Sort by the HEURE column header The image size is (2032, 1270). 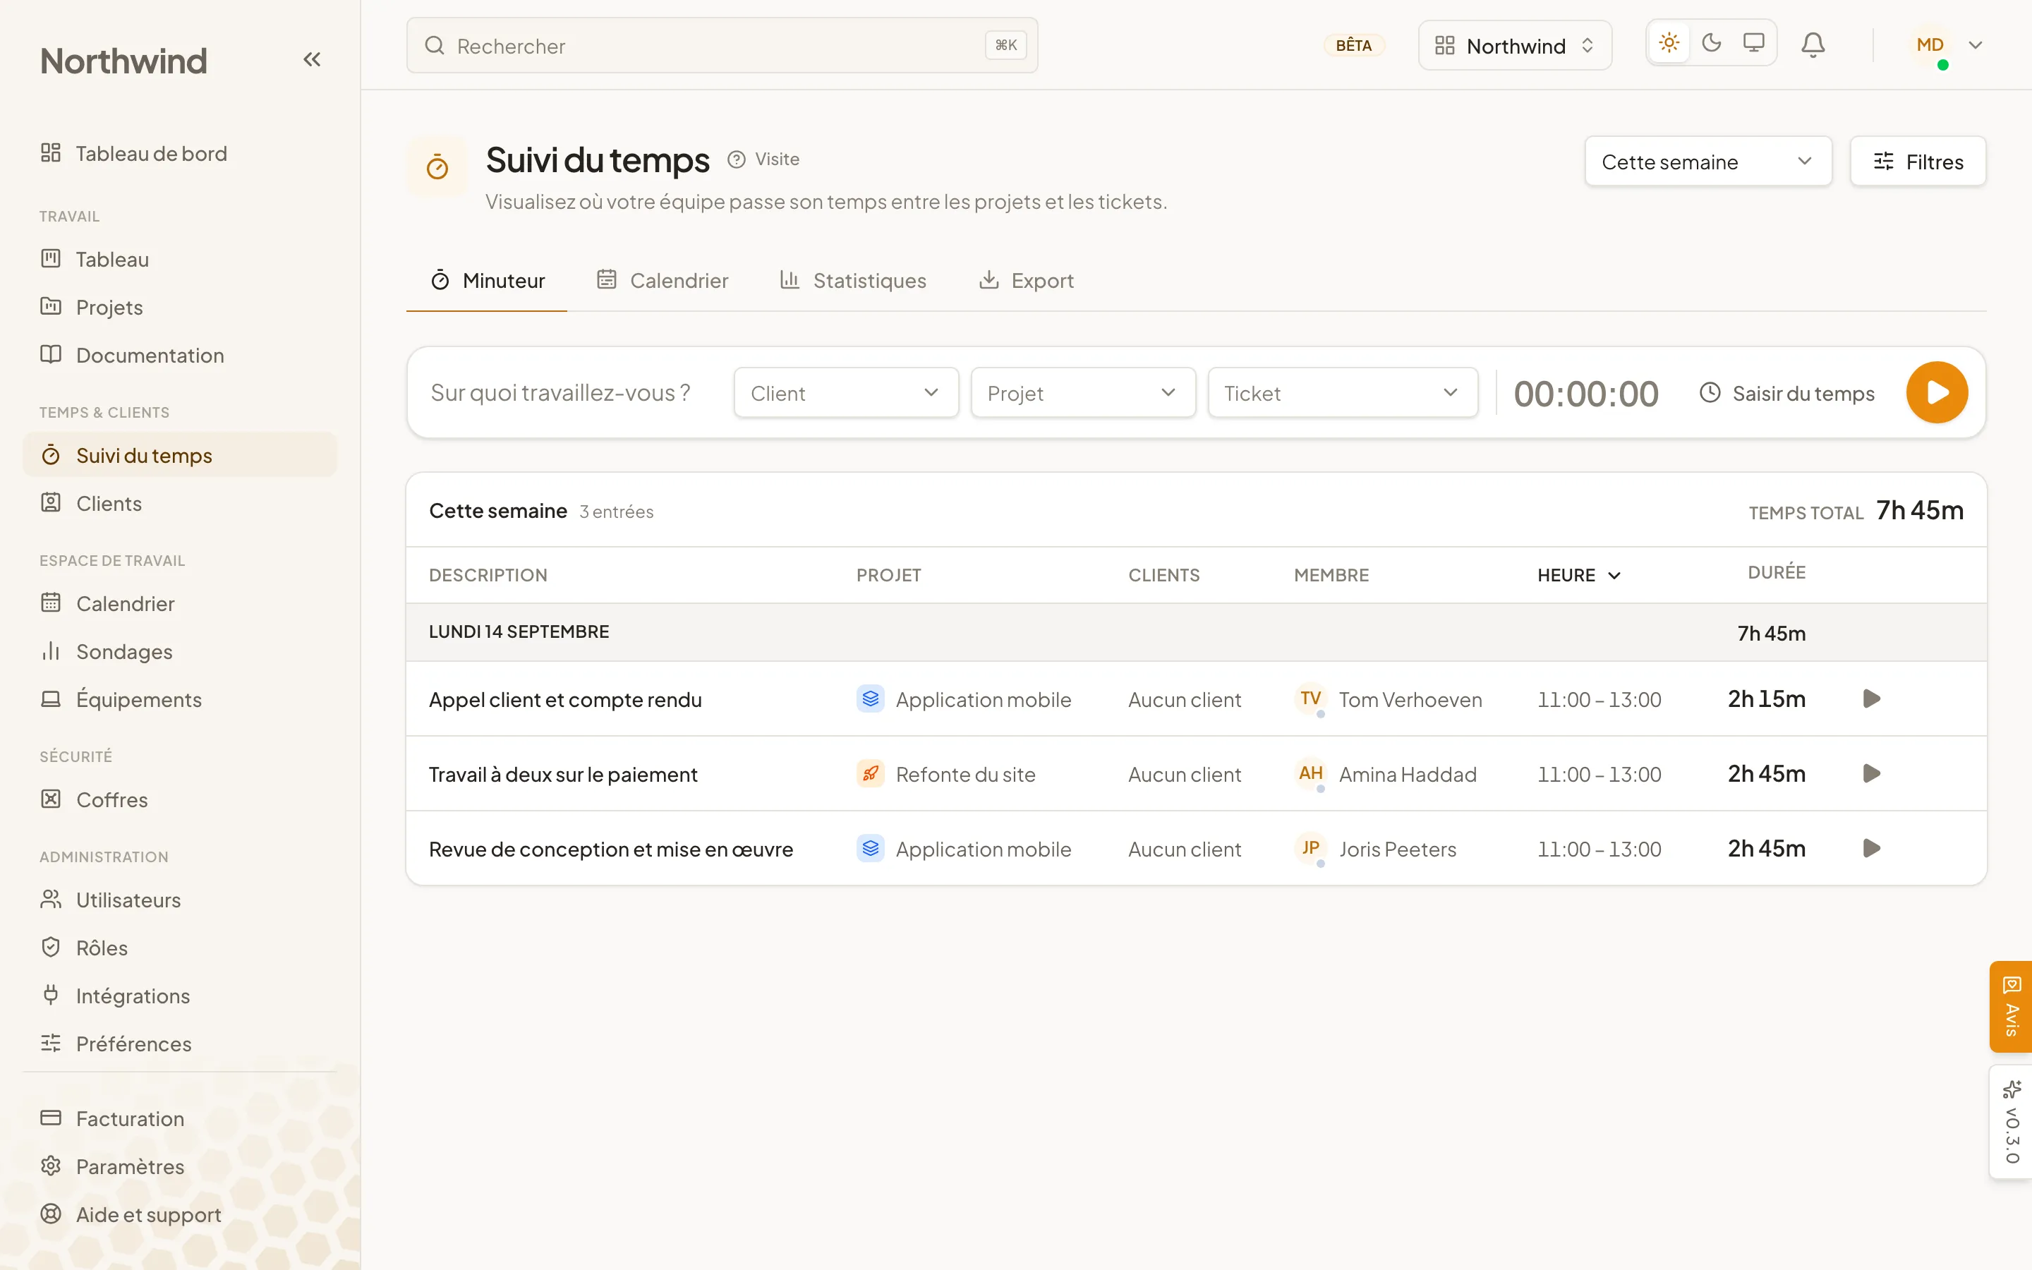(x=1578, y=575)
